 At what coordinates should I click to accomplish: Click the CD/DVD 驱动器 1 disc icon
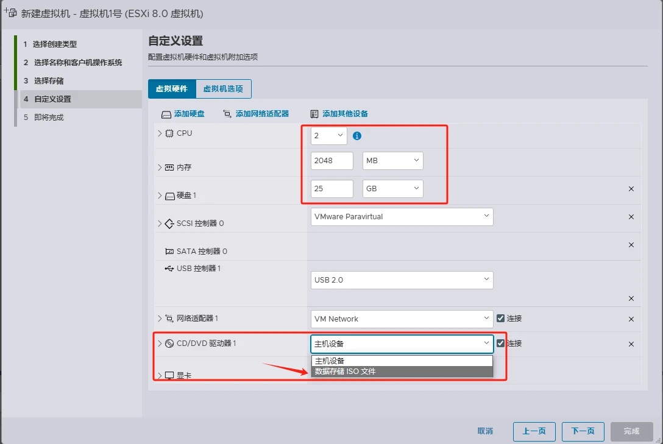click(x=169, y=344)
